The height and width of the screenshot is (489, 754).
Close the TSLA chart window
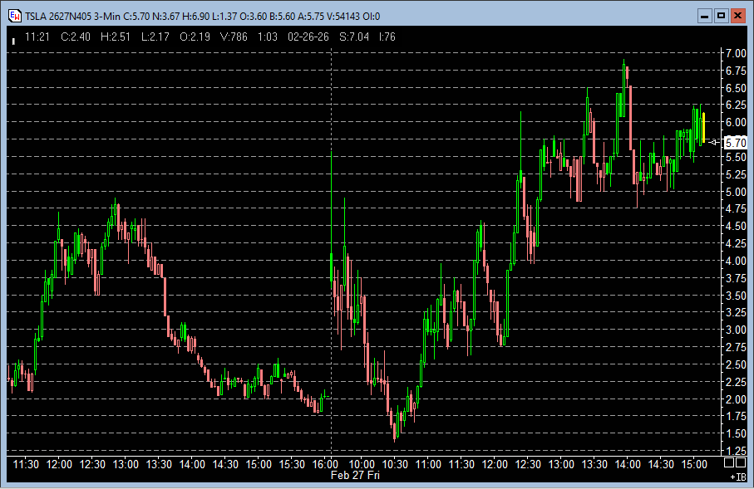[737, 15]
